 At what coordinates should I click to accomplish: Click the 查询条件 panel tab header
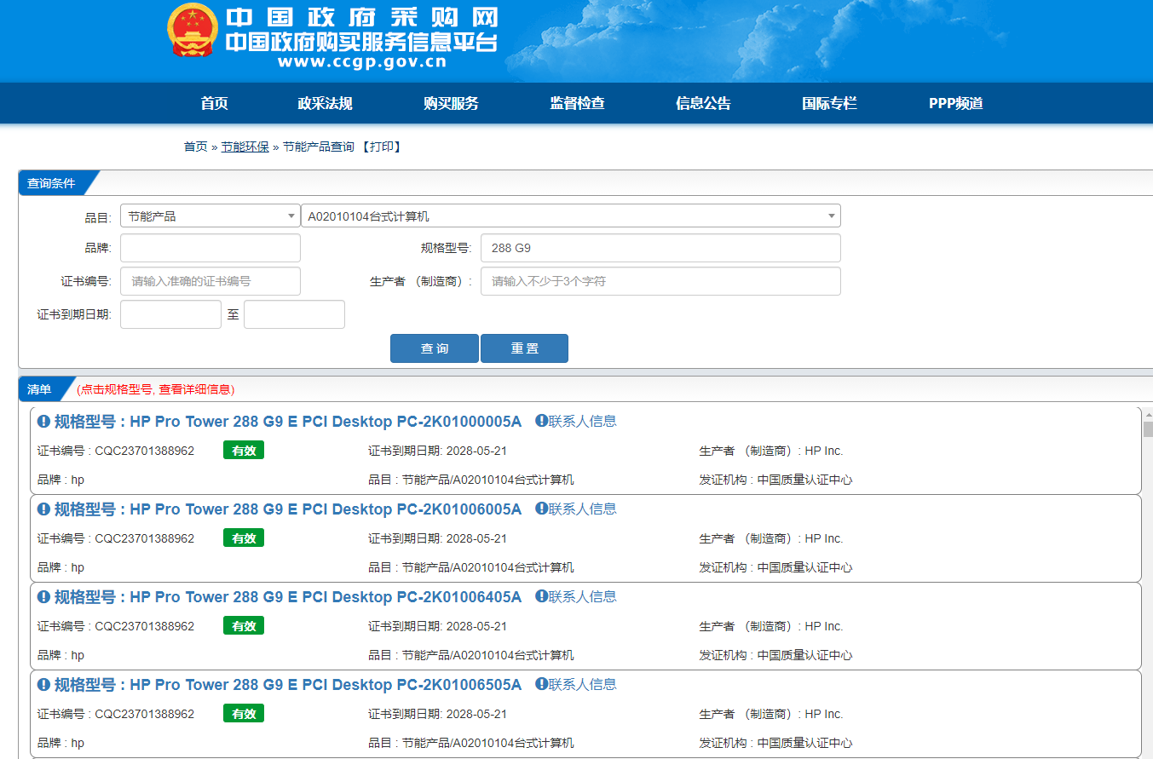[x=53, y=183]
